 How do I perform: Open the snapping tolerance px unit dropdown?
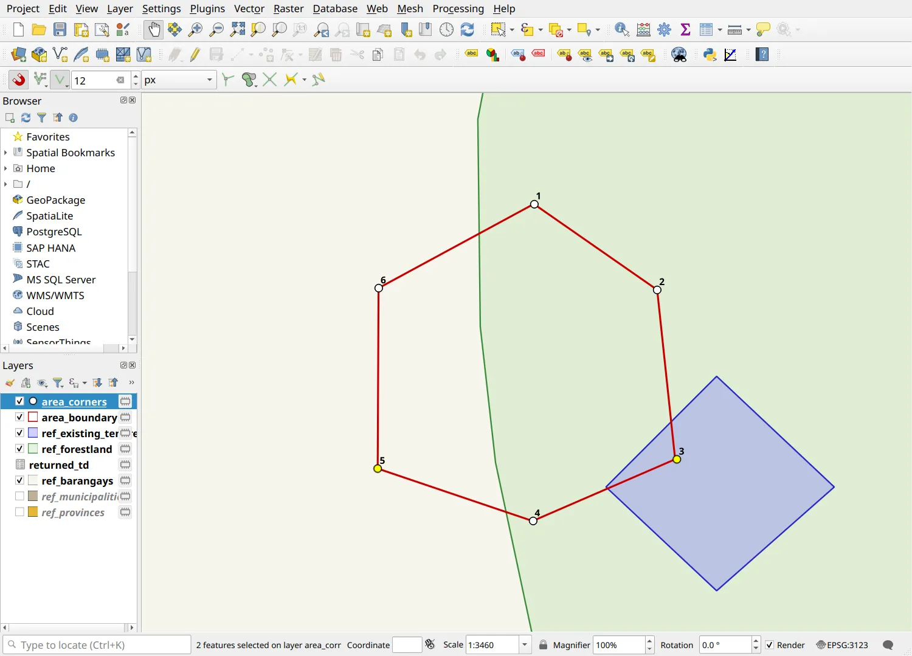coord(179,80)
